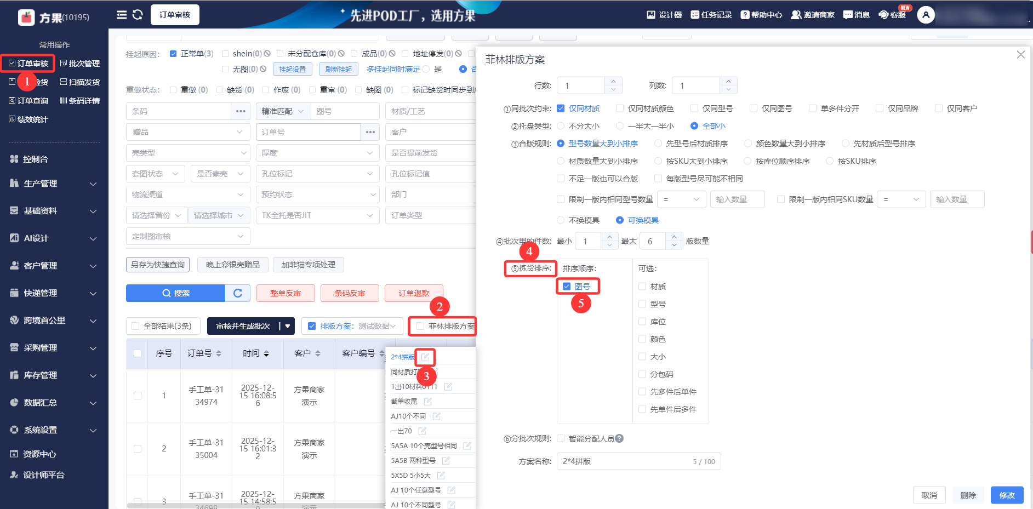Open 客服 customer service
The image size is (1033, 509).
(892, 15)
